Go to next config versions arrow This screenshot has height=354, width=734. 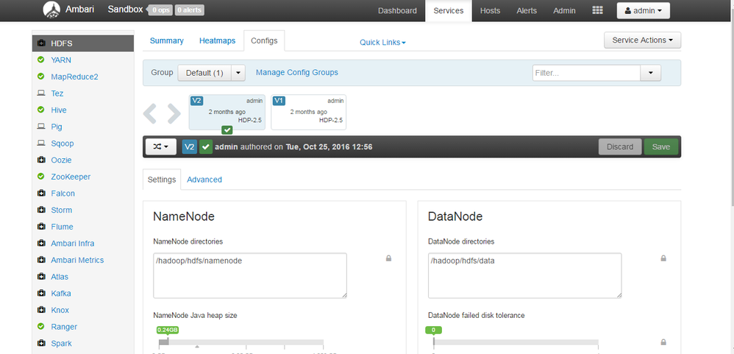tap(174, 114)
